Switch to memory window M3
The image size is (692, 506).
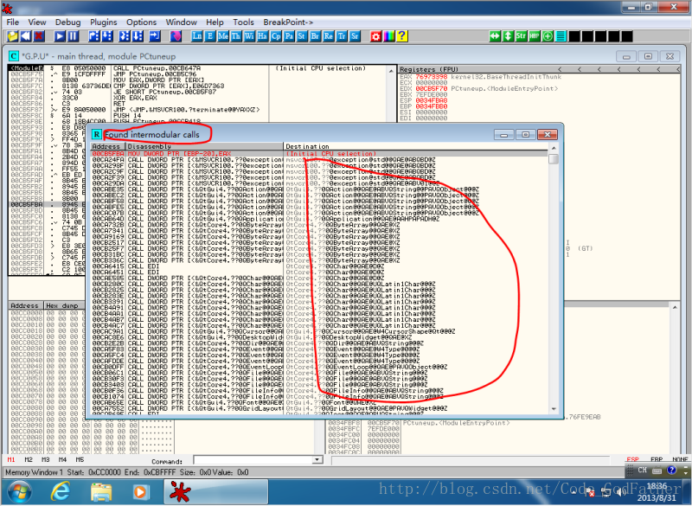click(x=46, y=459)
